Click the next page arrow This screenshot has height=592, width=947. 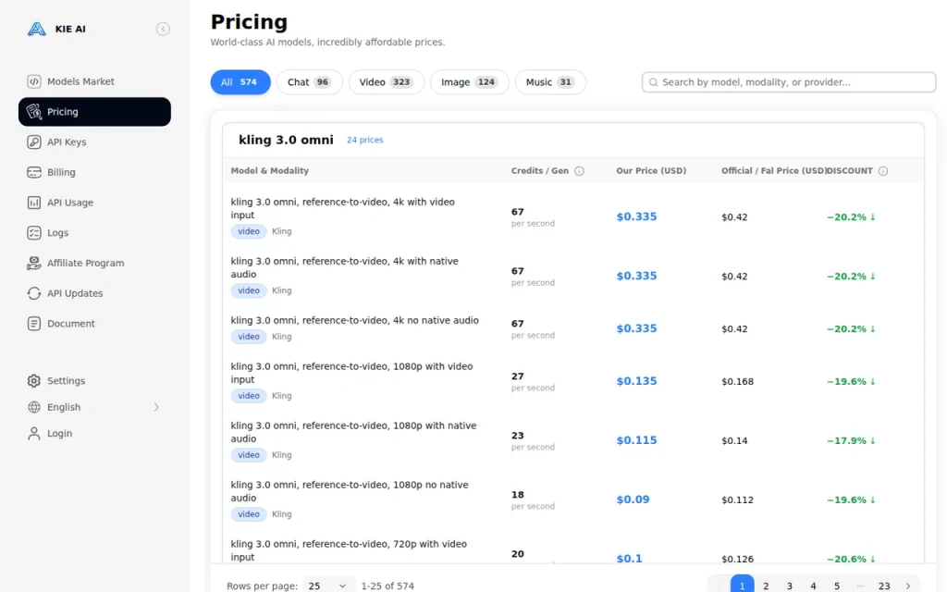tap(908, 586)
